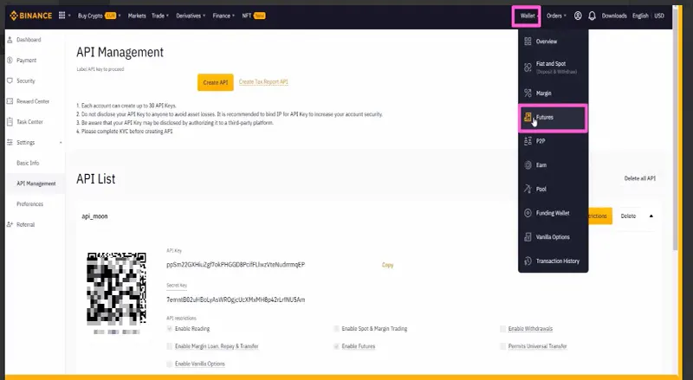Open the notifications bell icon
The height and width of the screenshot is (380, 693).
[592, 16]
